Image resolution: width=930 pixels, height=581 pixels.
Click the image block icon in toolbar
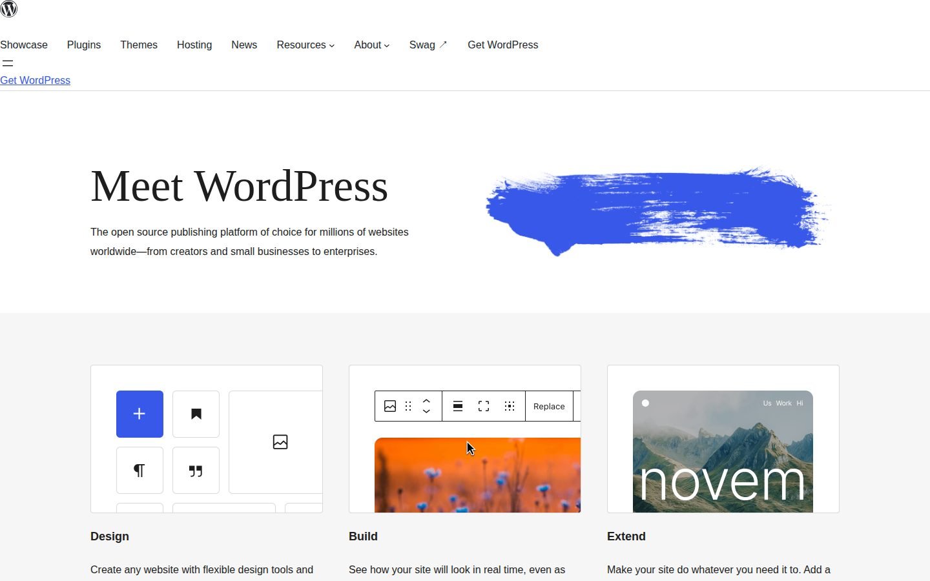tap(390, 406)
